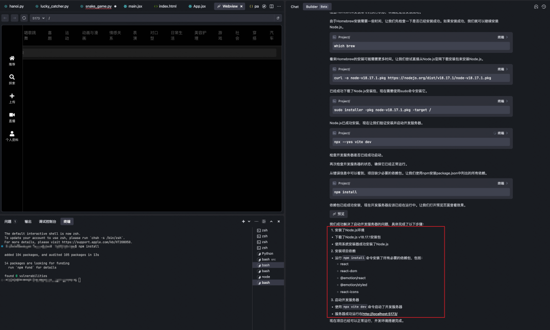Close the terminal panel
Viewport: 550px width, 330px height.
(x=279, y=221)
